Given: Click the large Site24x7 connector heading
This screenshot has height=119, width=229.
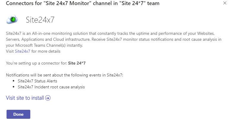Looking at the screenshot, I should (40, 20).
